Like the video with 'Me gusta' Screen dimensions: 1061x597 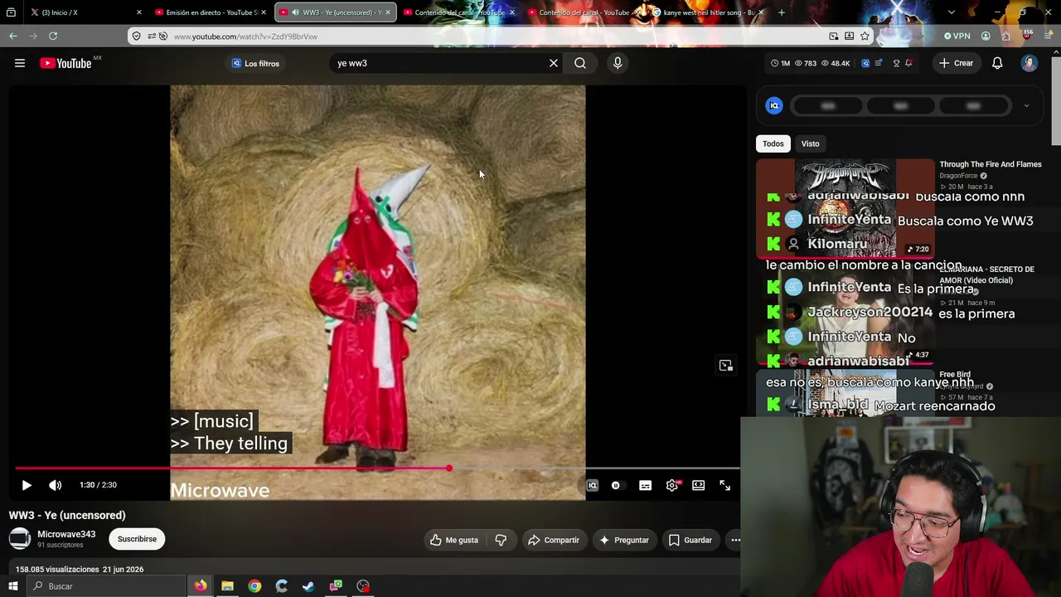[454, 540]
